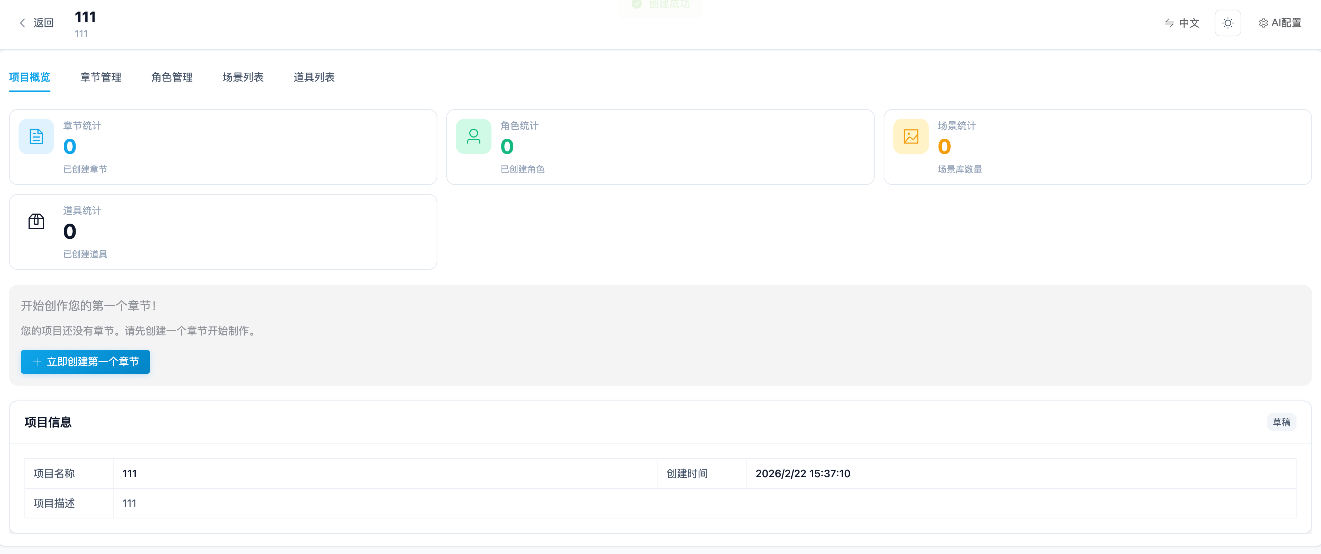
Task: Select the 道具列表 tab
Action: 314,77
